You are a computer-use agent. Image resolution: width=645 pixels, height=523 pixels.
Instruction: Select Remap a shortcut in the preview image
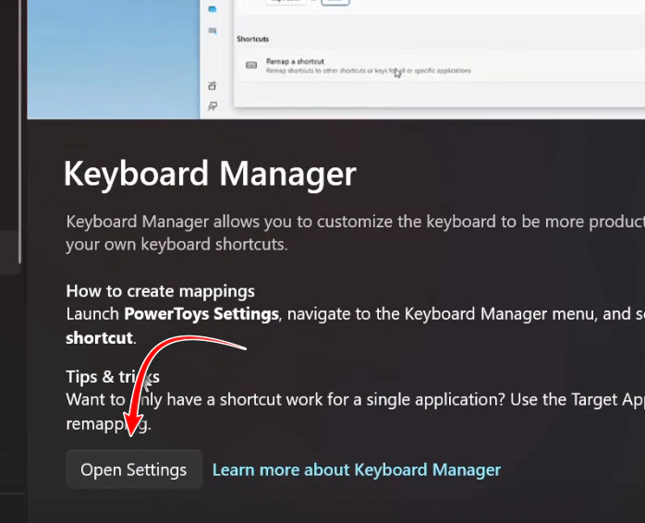tap(440, 66)
